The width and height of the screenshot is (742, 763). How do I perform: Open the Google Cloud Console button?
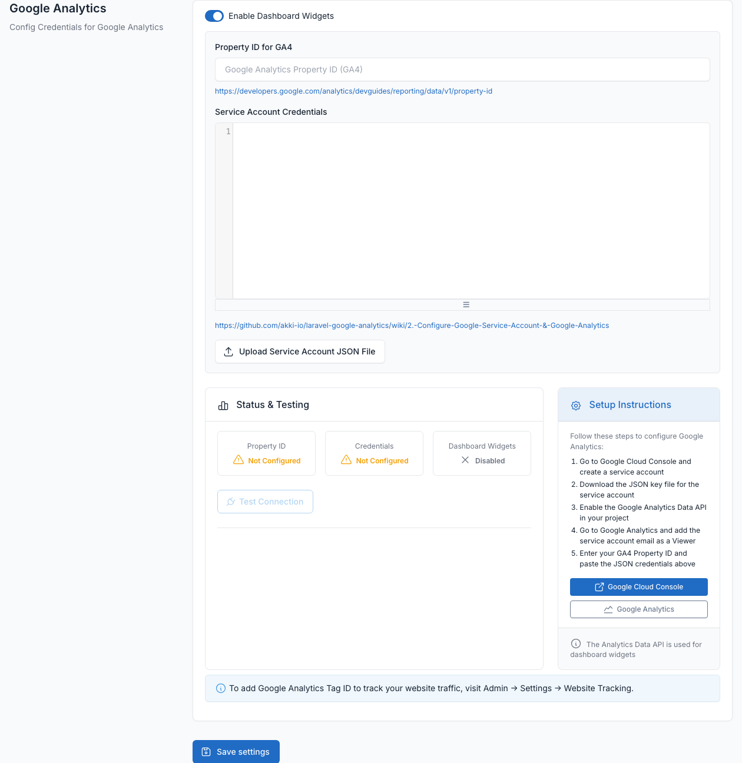[639, 587]
